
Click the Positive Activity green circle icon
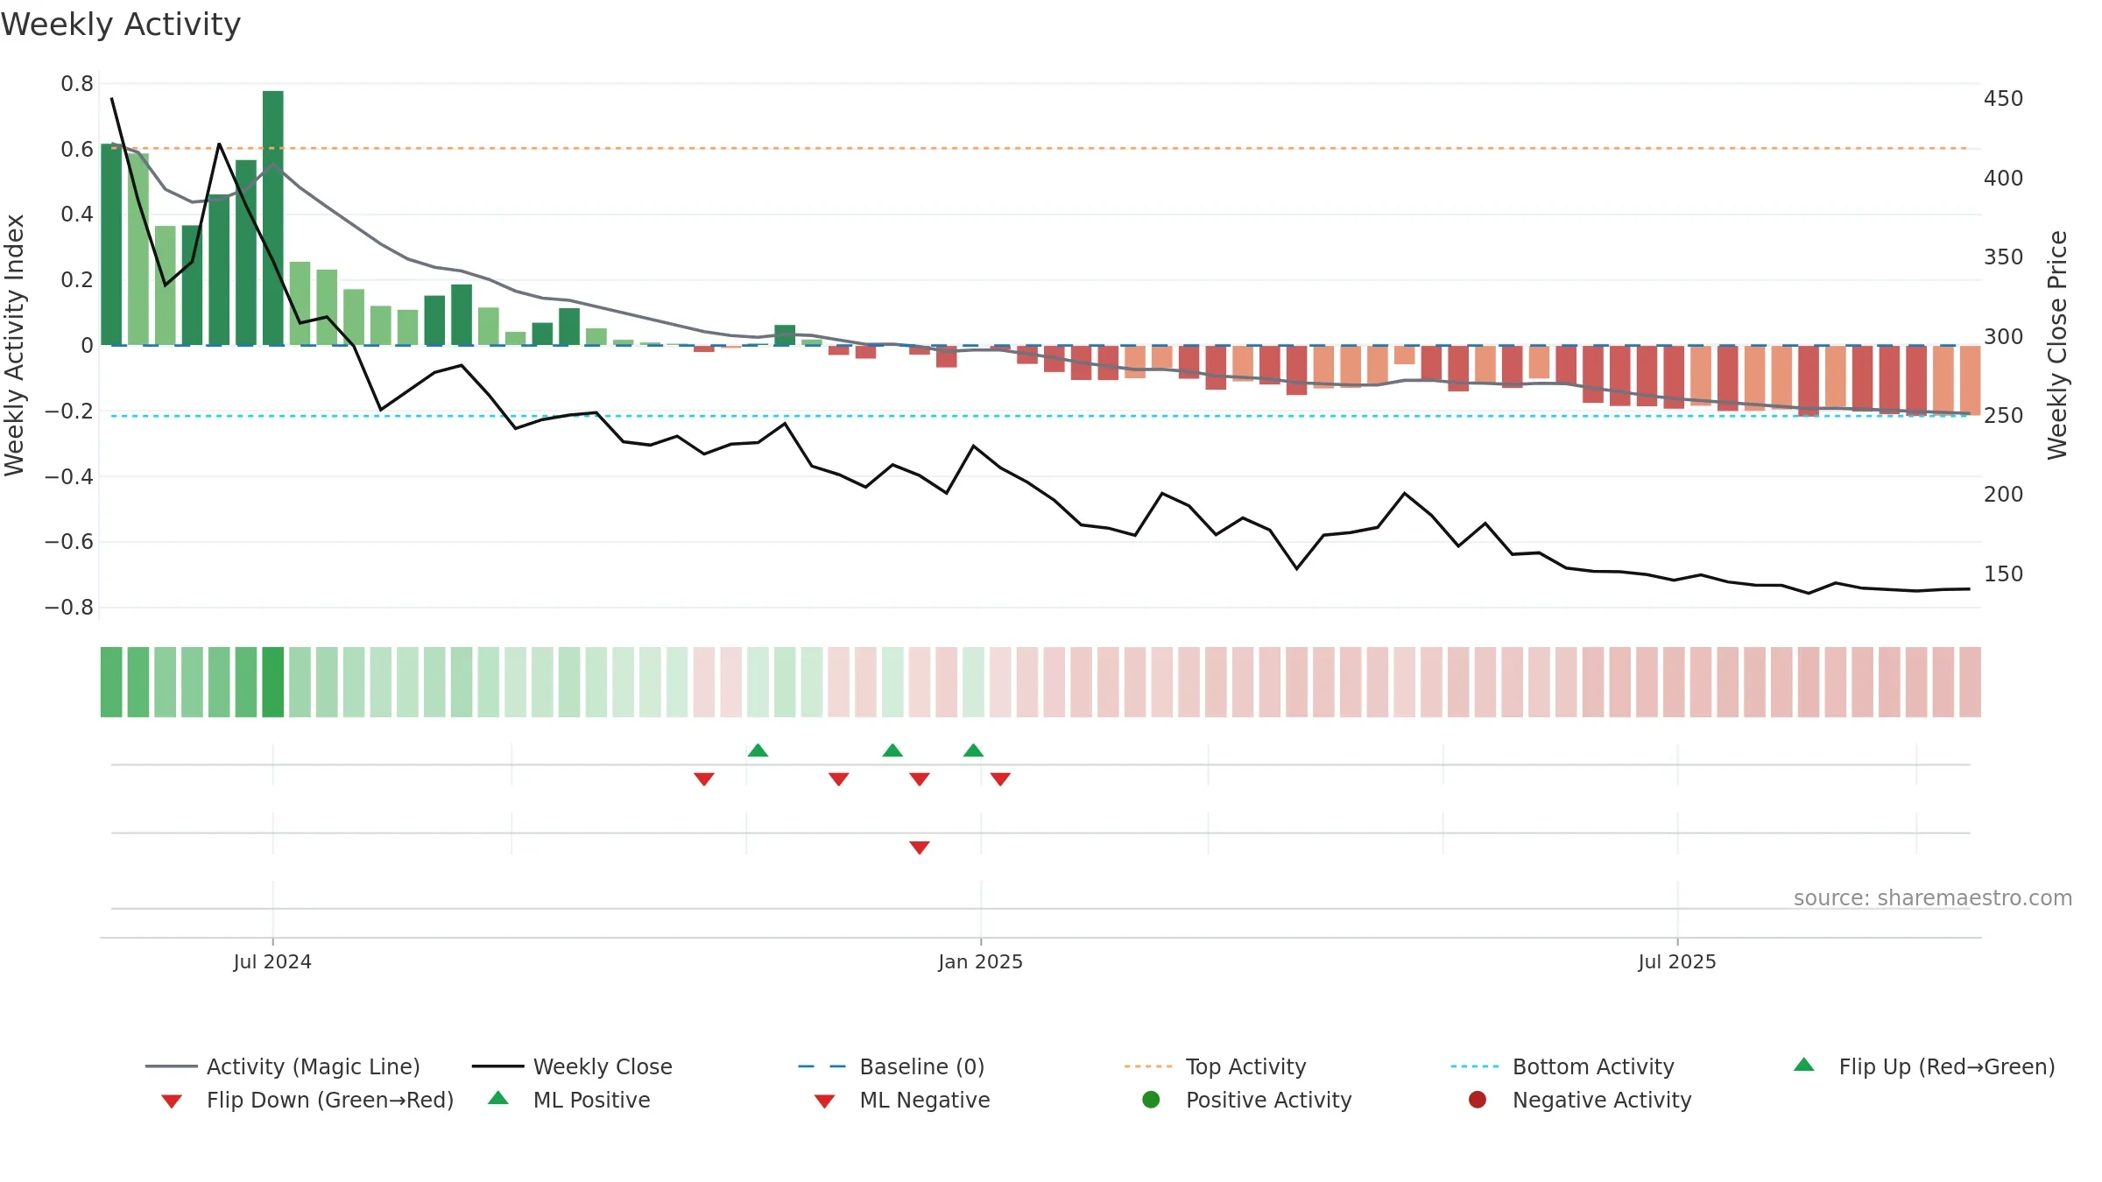[x=1151, y=1100]
